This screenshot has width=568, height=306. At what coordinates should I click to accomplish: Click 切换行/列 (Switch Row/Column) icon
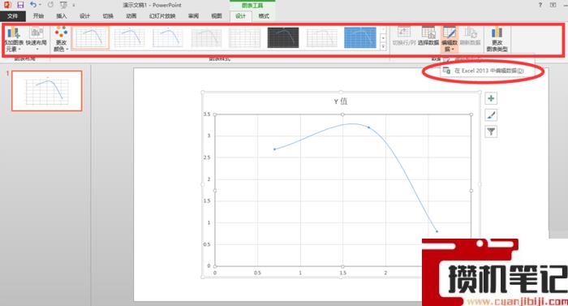pyautogui.click(x=404, y=37)
